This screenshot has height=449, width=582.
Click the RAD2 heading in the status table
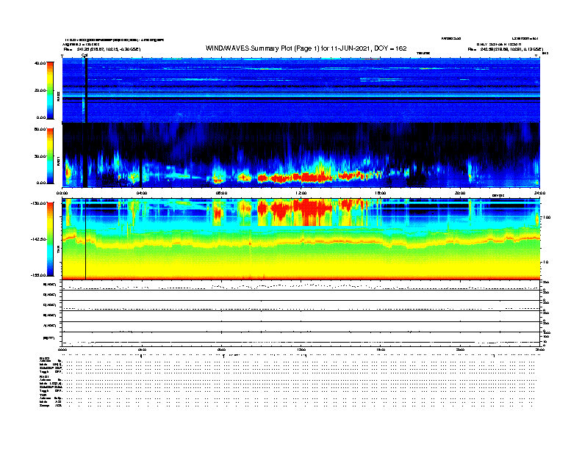(x=45, y=358)
